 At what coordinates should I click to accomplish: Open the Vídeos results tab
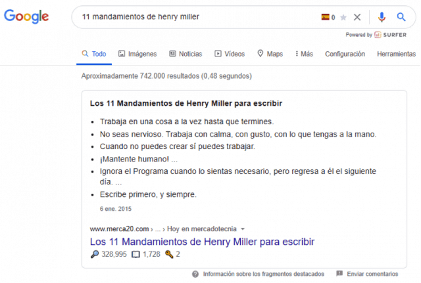(x=230, y=54)
